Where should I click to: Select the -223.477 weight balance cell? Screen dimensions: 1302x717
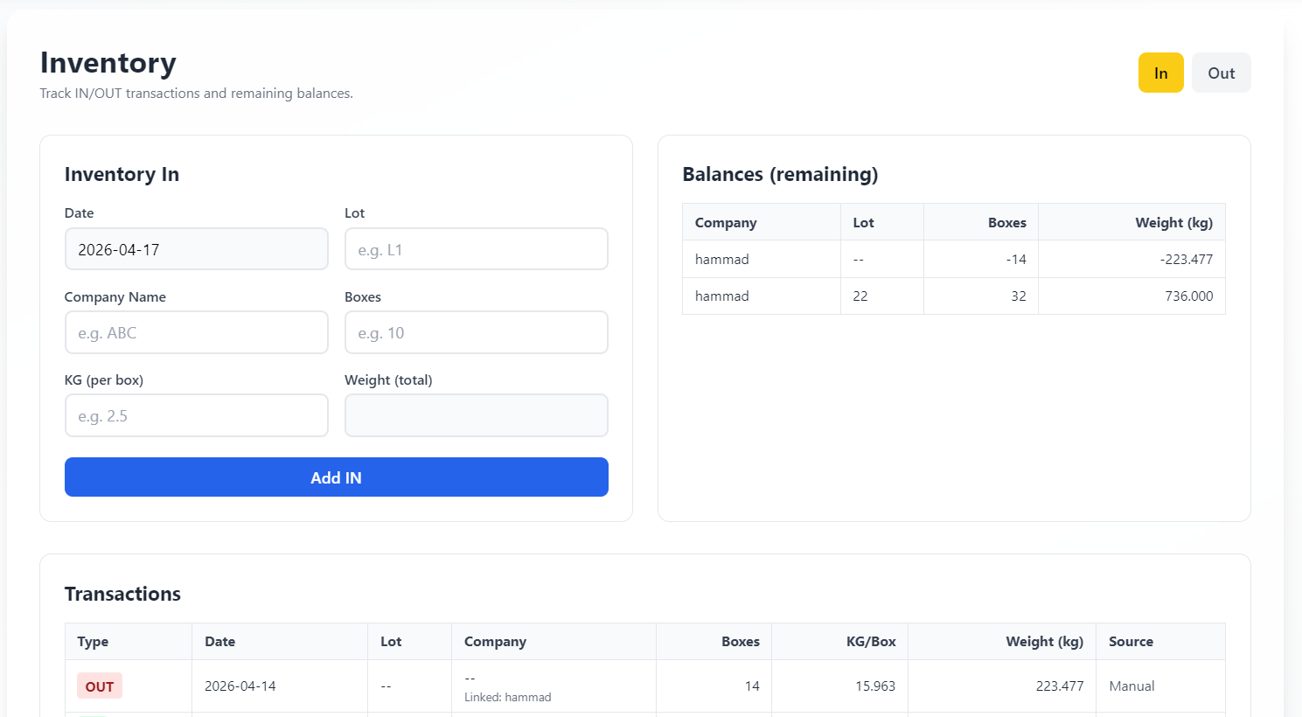tap(1131, 259)
